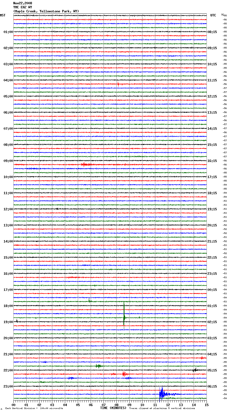
Task: Click the 23:00 MST row label
Action: click(x=8, y=386)
